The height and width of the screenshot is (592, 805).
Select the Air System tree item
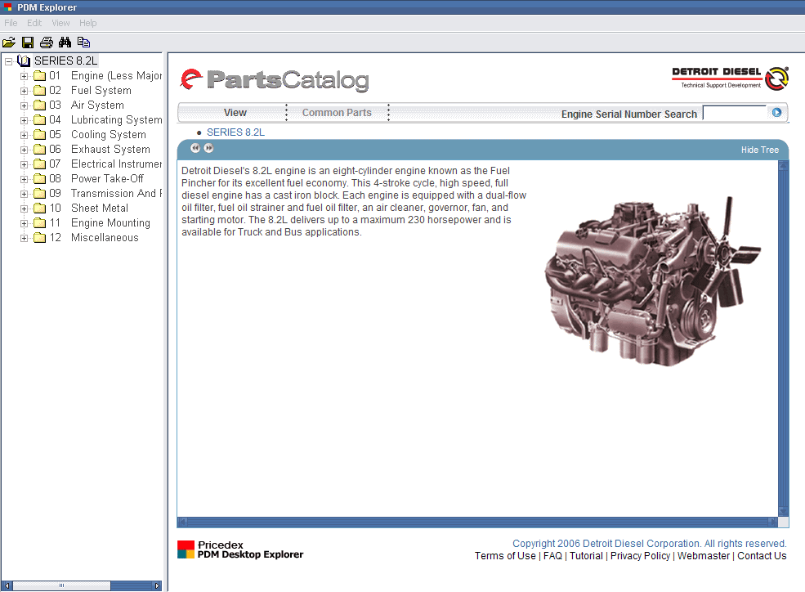(97, 105)
